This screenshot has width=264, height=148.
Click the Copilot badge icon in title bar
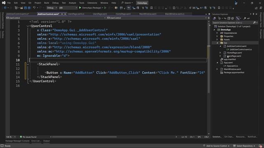click(236, 3)
